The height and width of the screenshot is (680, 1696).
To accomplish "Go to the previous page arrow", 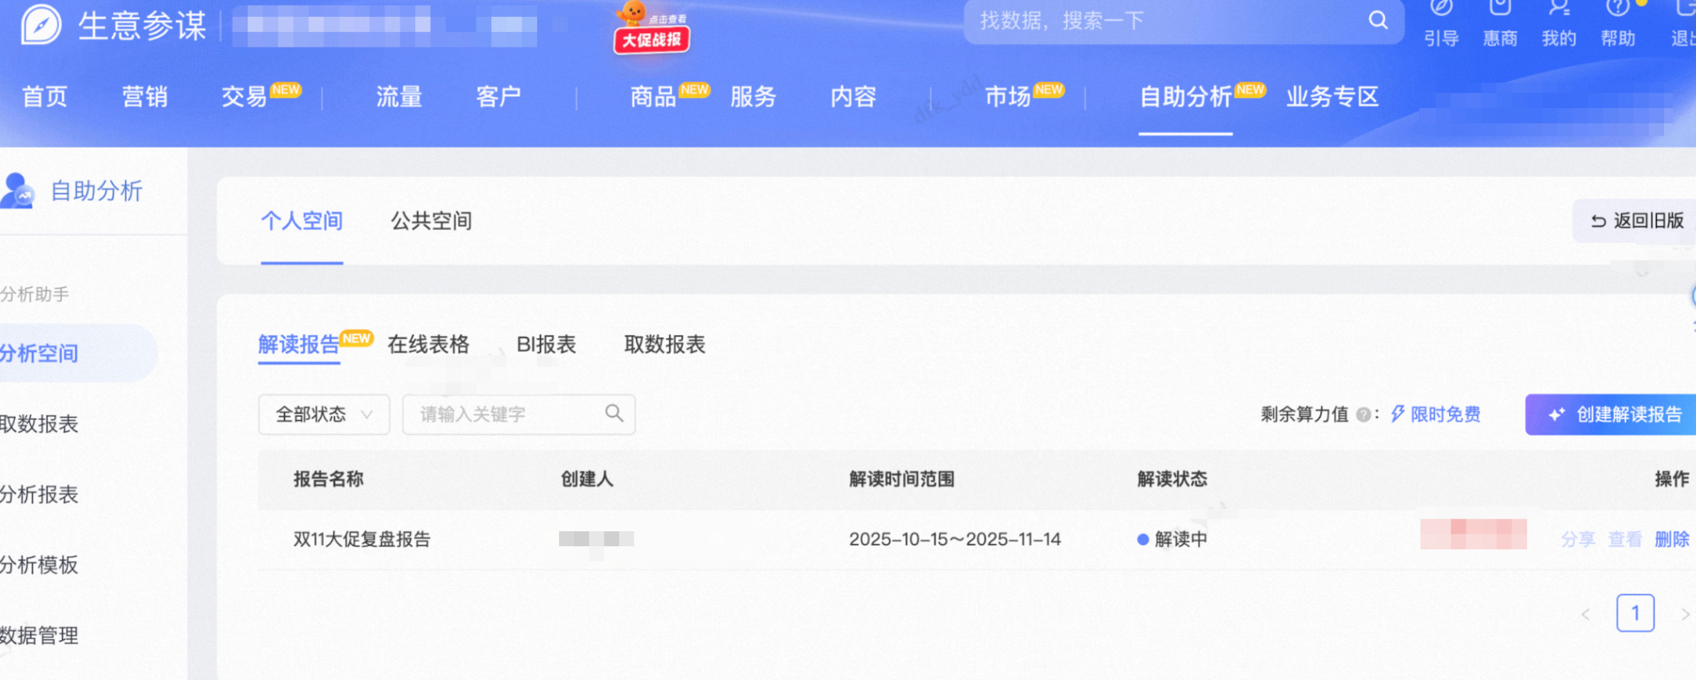I will [1585, 614].
